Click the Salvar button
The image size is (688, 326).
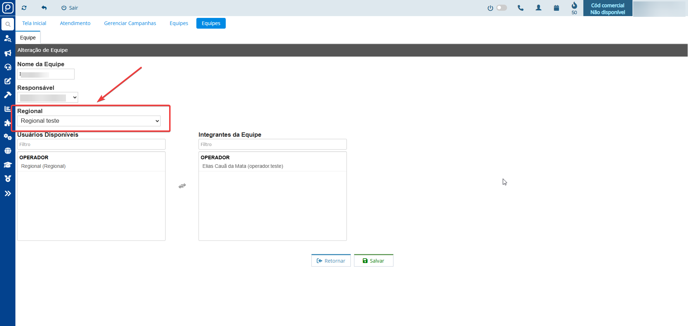pyautogui.click(x=373, y=261)
